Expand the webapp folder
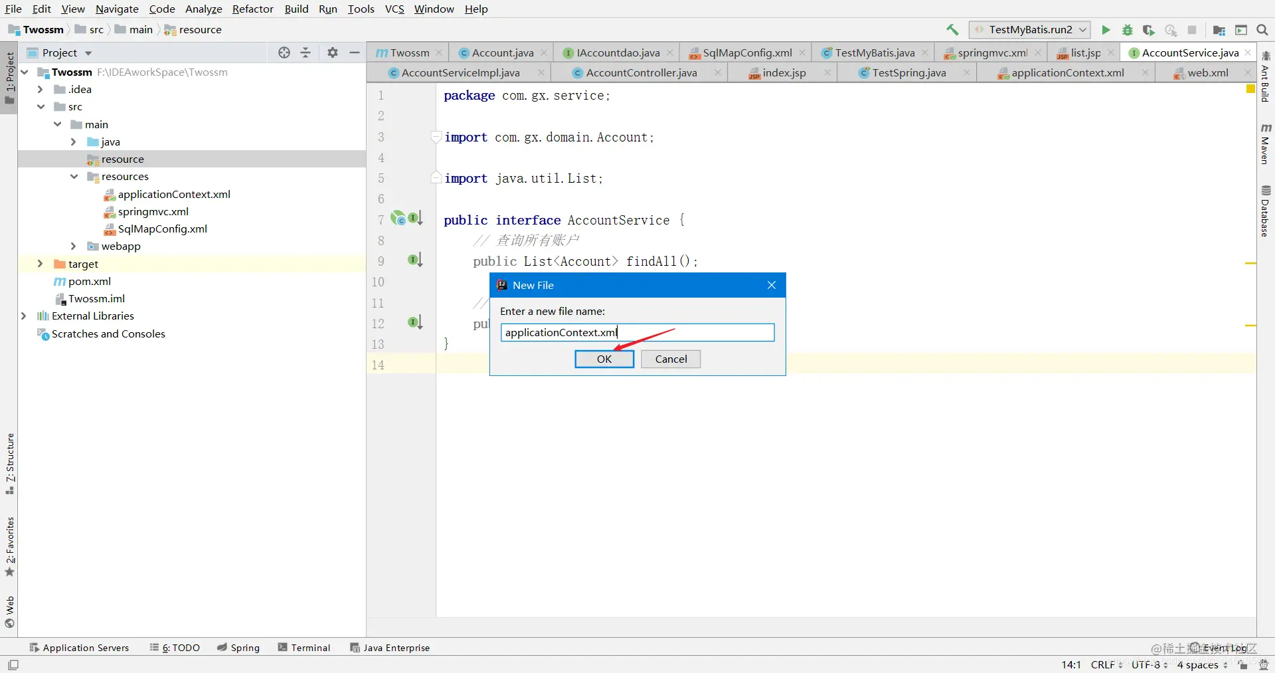1275x673 pixels. tap(74, 246)
